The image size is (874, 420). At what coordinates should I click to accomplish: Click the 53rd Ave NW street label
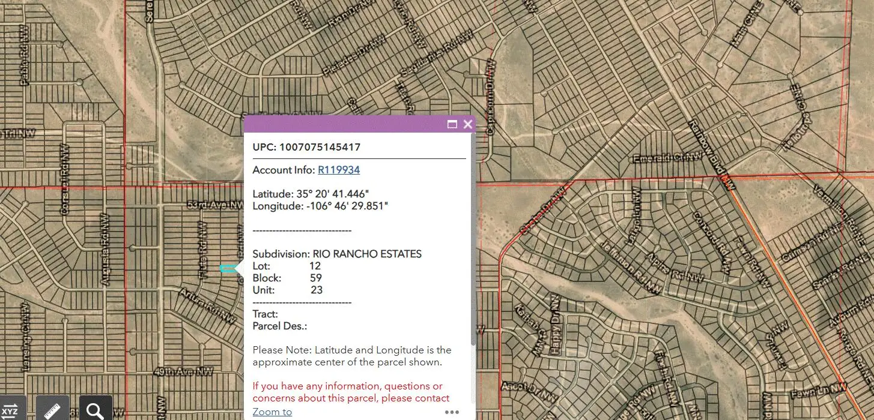pyautogui.click(x=214, y=205)
